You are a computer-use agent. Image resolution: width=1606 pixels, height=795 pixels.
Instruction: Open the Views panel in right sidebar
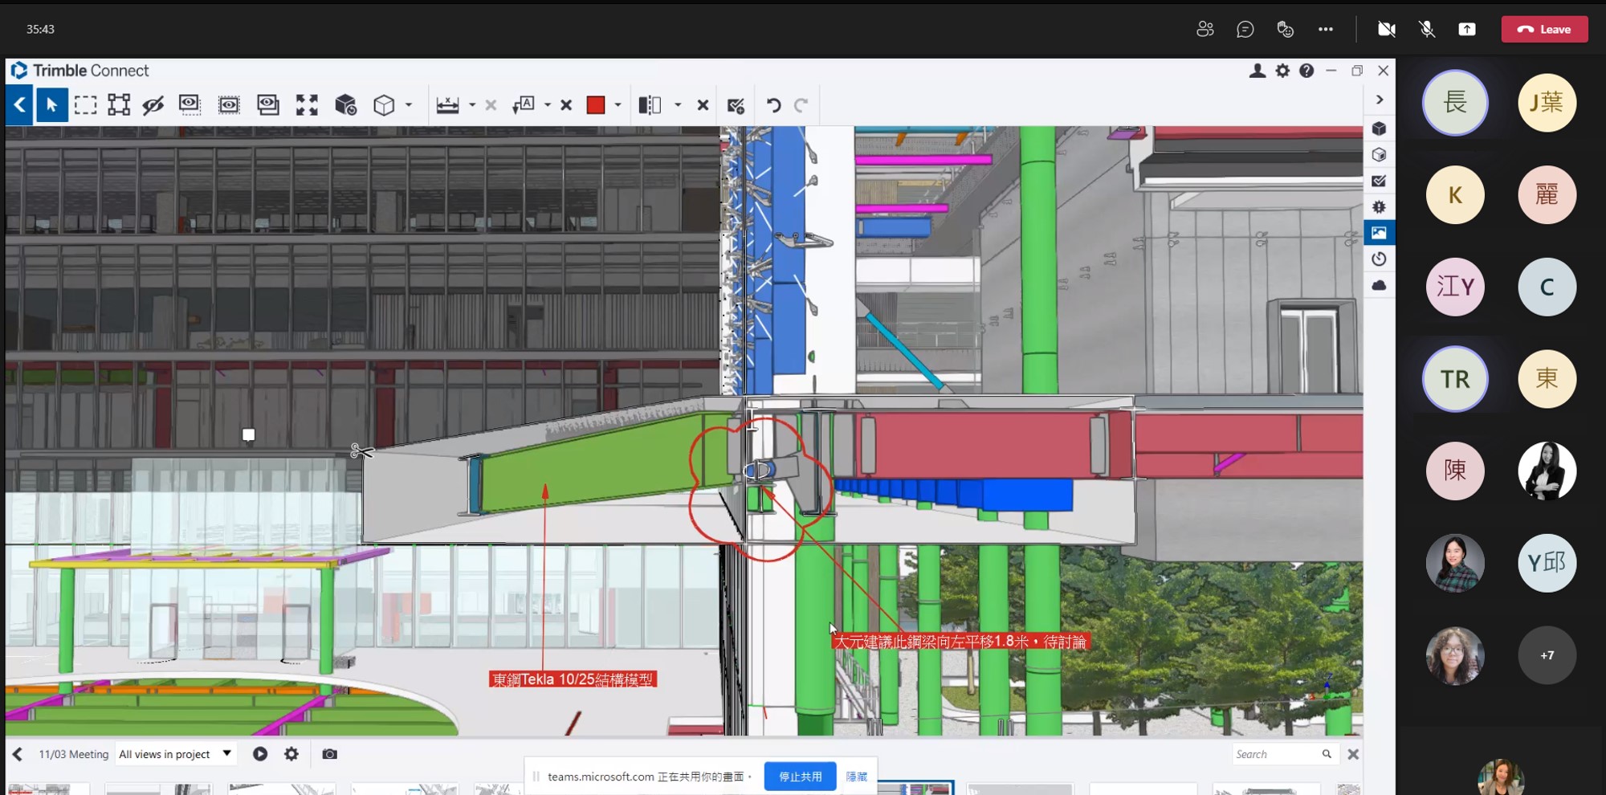pos(1379,233)
